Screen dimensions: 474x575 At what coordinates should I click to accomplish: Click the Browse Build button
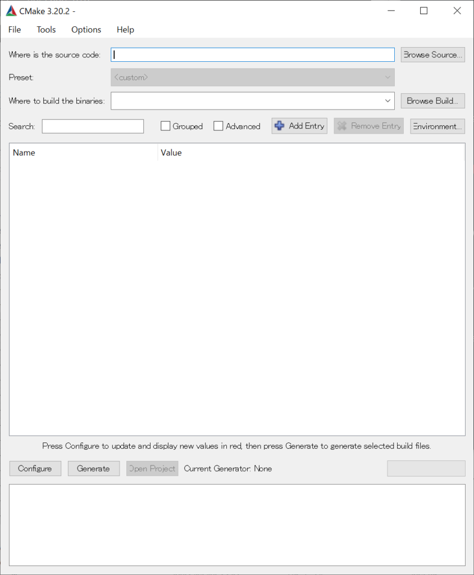point(432,101)
